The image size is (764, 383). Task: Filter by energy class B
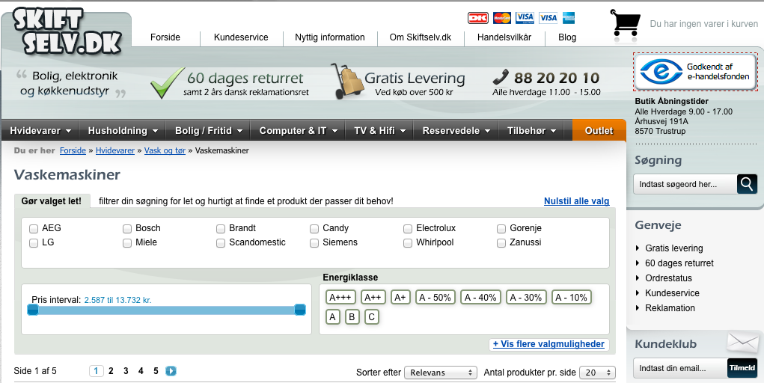coord(352,316)
